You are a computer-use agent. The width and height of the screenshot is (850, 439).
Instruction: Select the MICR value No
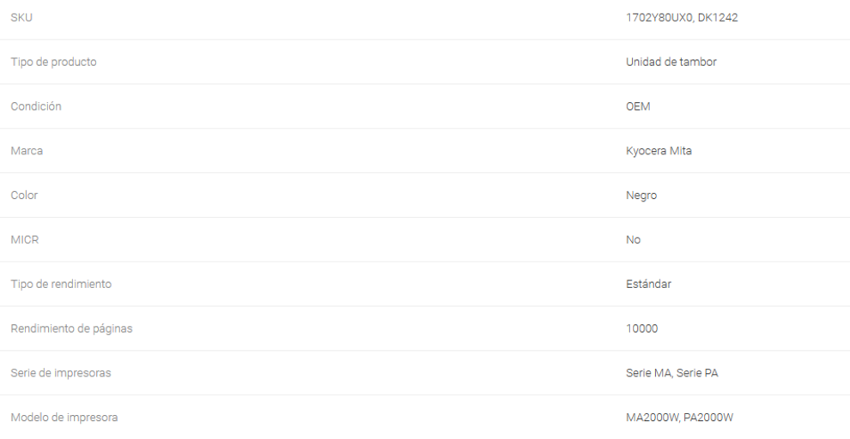634,240
